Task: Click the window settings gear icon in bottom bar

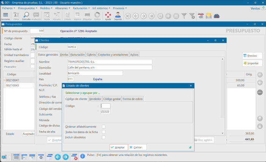Action: pyautogui.click(x=41, y=157)
